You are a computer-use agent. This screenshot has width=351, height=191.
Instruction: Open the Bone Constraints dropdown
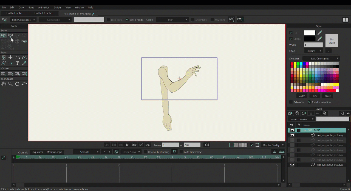tap(23, 20)
